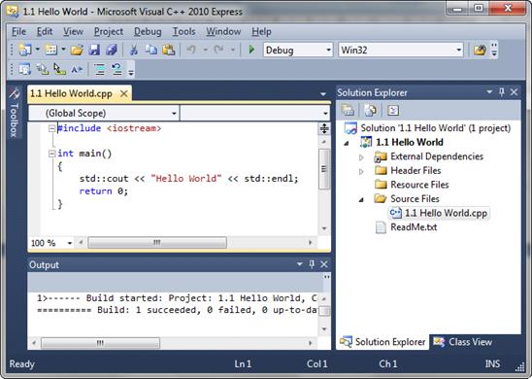Click the Undo arrow icon
The image size is (532, 379).
coord(190,50)
